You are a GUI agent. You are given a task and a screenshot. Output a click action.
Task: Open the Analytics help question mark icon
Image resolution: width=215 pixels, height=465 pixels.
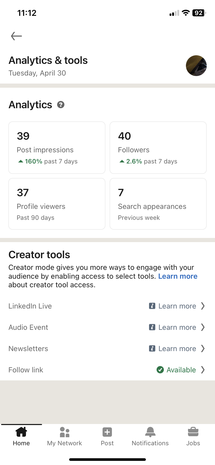pos(61,105)
